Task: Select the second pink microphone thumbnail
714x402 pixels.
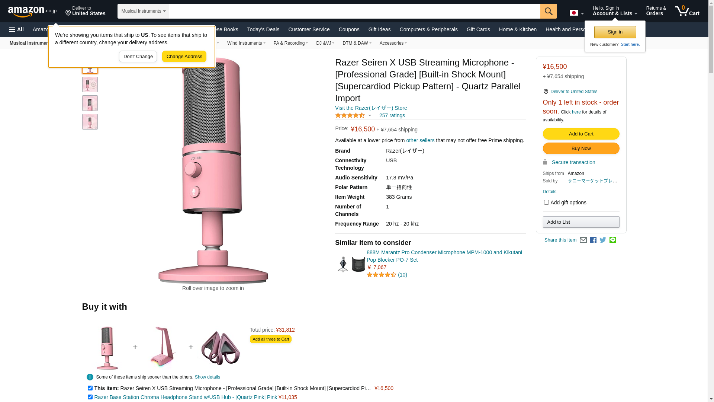Action: [x=90, y=84]
